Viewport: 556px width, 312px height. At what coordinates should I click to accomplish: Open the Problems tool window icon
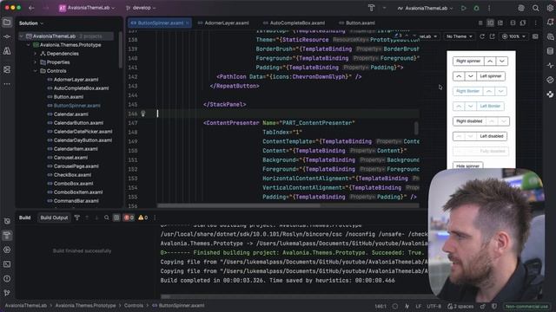[x=7, y=279]
